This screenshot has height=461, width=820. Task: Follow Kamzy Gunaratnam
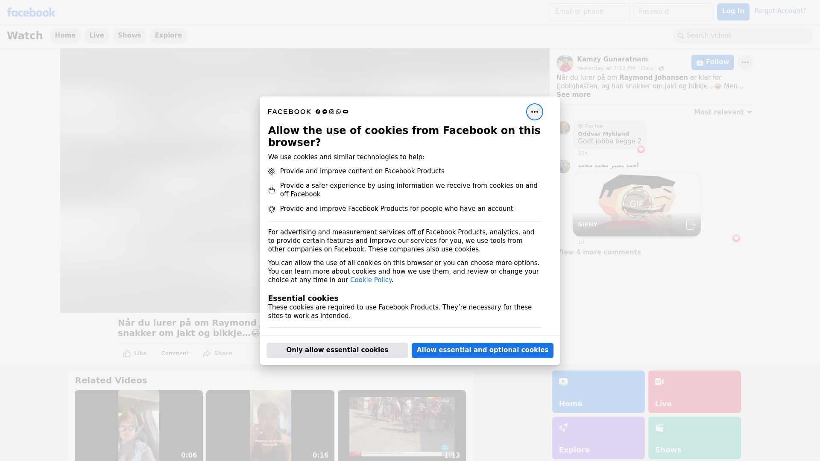(712, 62)
